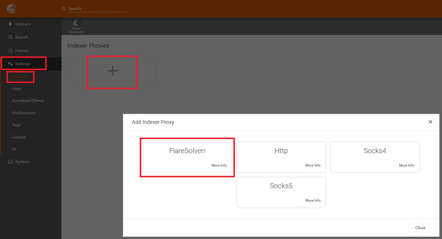This screenshot has height=239, width=442.
Task: Open General settings
Action: pyautogui.click(x=19, y=137)
